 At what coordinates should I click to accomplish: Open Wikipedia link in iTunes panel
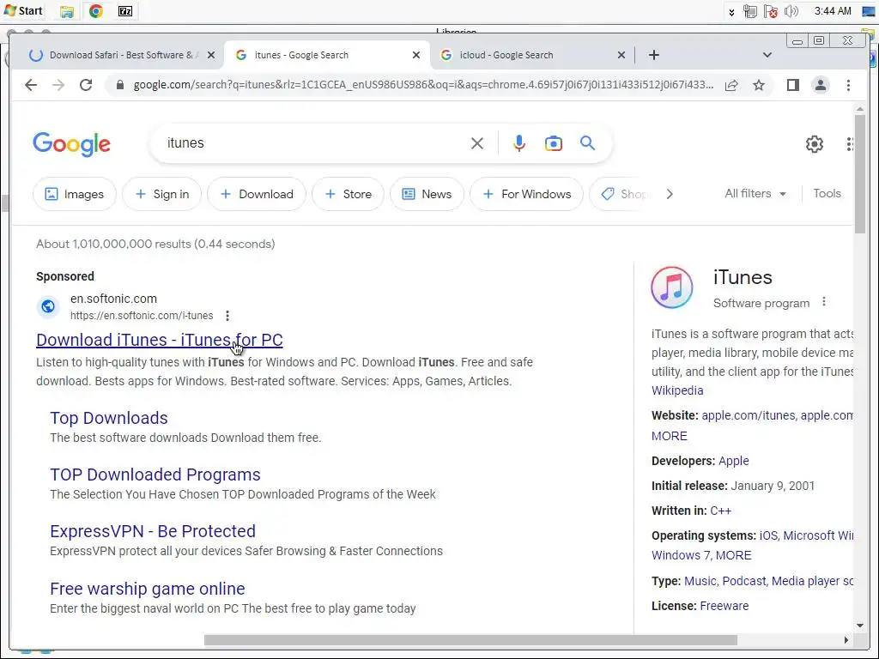(677, 390)
